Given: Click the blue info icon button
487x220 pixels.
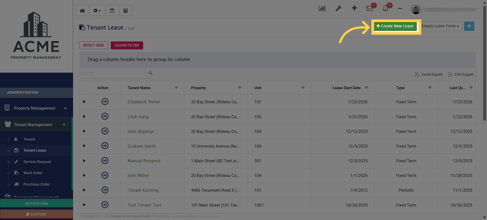Looking at the screenshot, I should [x=469, y=26].
